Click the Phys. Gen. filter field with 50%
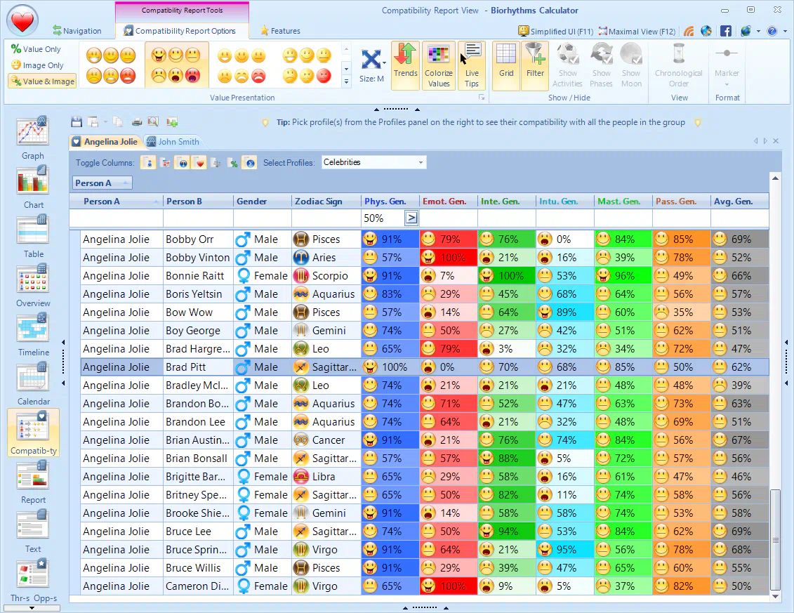This screenshot has height=613, width=794. tap(383, 218)
